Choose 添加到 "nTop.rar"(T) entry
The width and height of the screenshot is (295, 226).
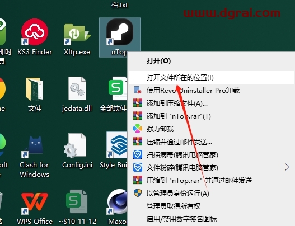coord(210,116)
